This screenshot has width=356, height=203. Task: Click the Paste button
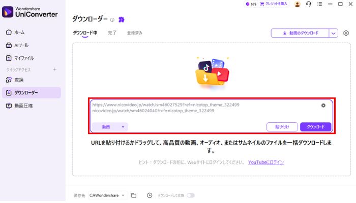[282, 127]
